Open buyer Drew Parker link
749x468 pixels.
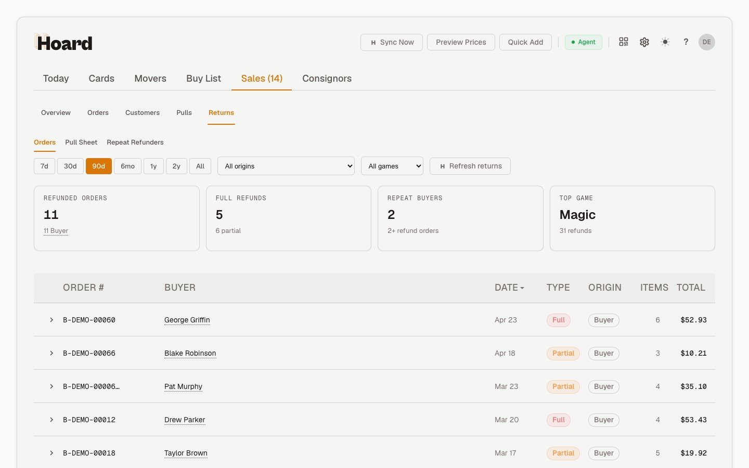[x=185, y=420]
